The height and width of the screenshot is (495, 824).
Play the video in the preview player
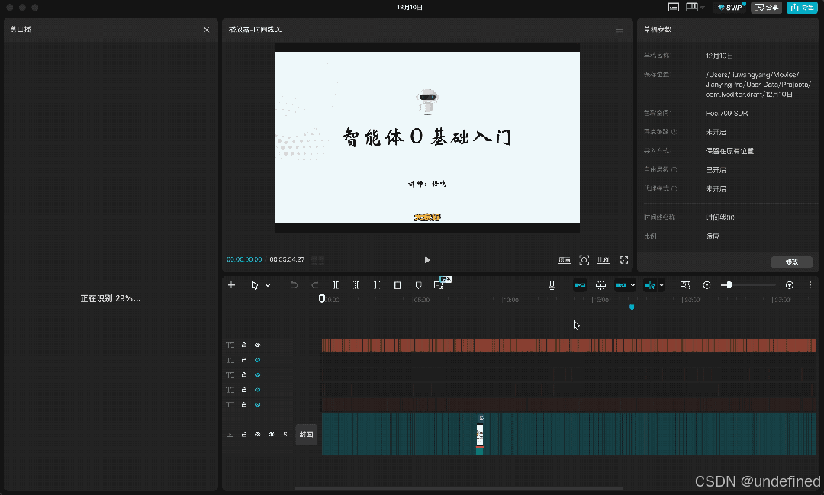[x=427, y=259]
